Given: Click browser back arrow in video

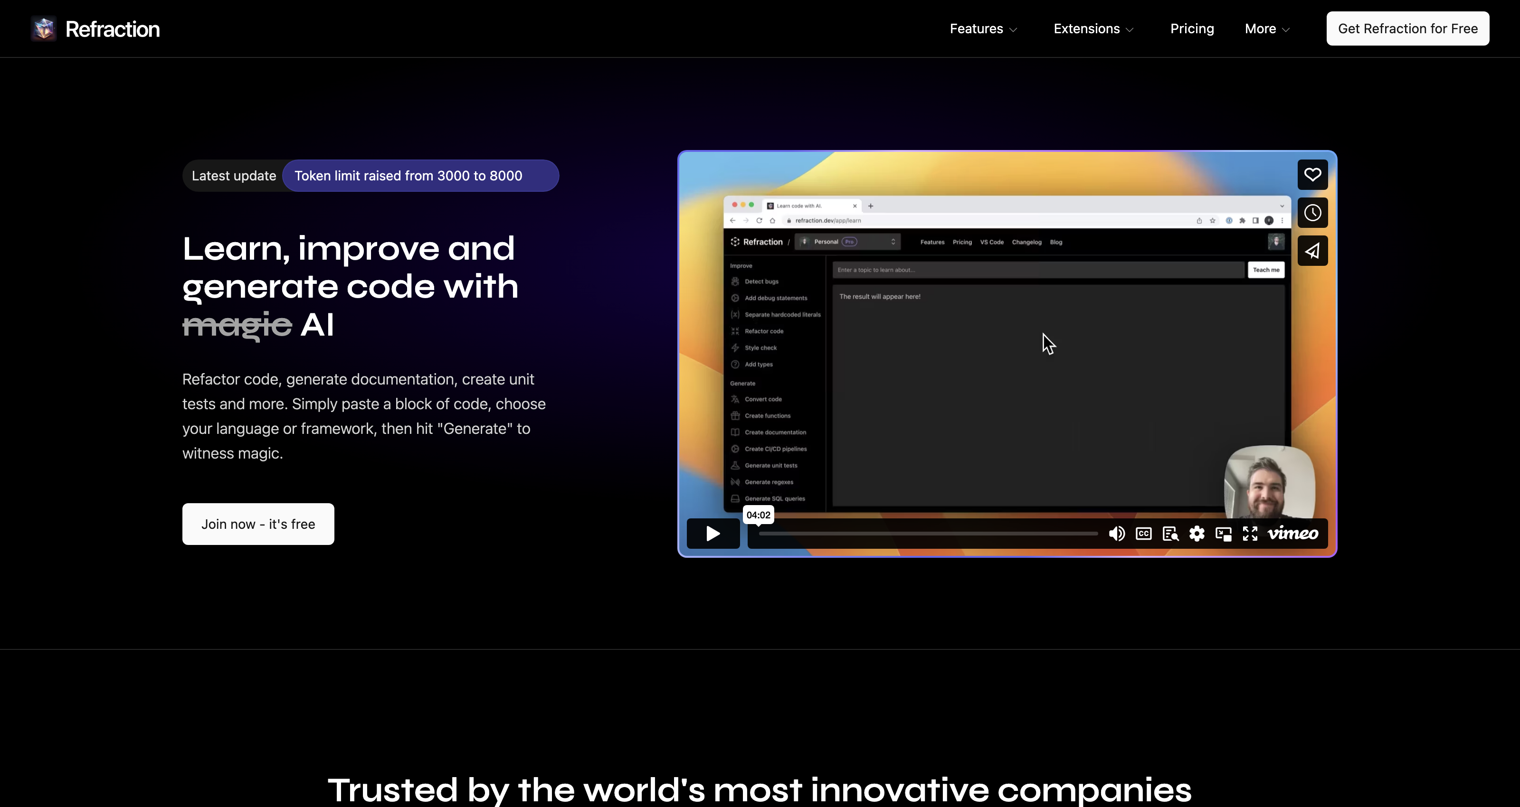Looking at the screenshot, I should [733, 220].
